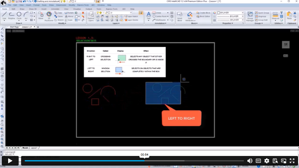Open the Group Manager
Viewport: 299px width, 168px height.
pyautogui.click(x=250, y=16)
